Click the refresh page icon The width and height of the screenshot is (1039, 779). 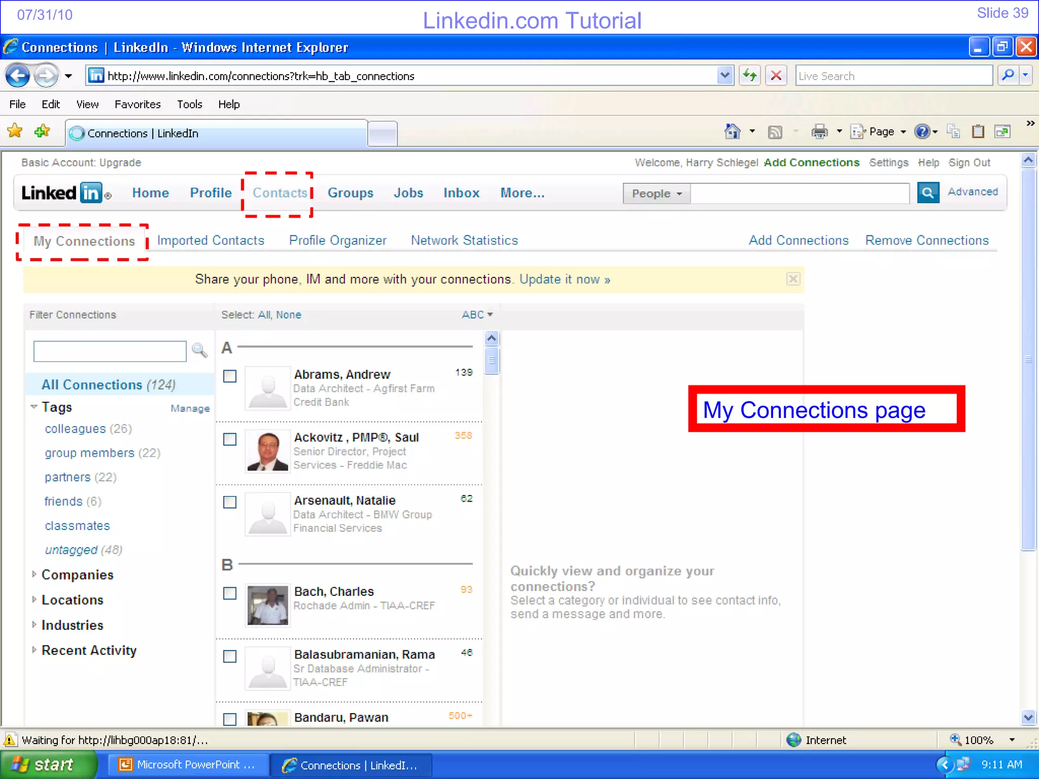749,76
